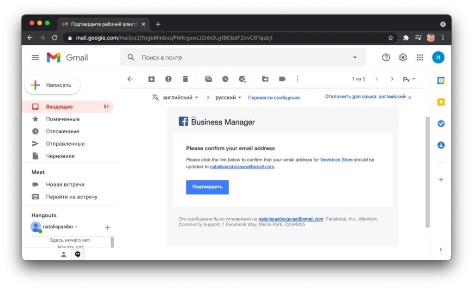Open Google Keep side panel

tap(441, 102)
